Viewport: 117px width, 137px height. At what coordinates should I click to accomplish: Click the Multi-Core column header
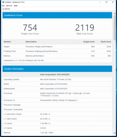tap(106, 42)
